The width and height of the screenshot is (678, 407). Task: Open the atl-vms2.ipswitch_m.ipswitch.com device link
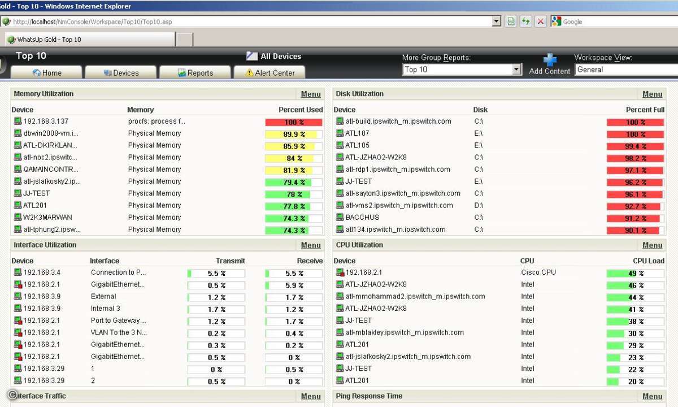(399, 205)
